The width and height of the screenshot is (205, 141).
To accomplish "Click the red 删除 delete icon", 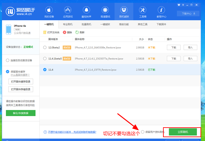I will (x=65, y=32).
